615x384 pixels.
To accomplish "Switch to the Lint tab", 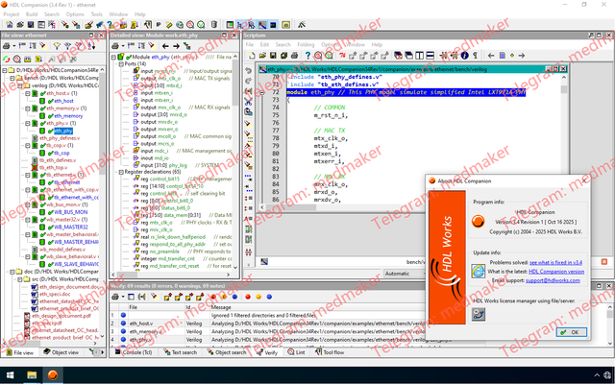I will click(x=297, y=352).
